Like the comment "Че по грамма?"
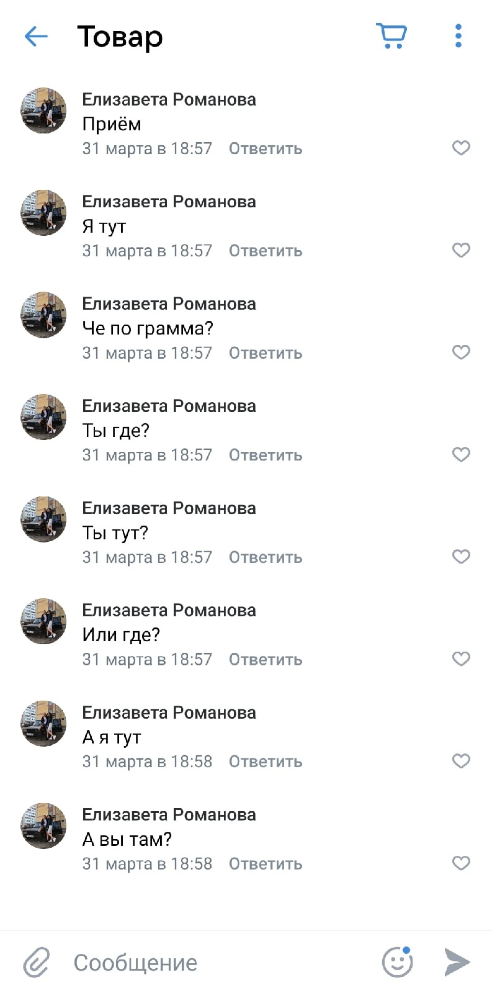This screenshot has height=993, width=492. point(461,353)
